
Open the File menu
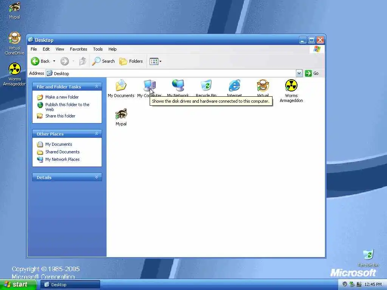pos(34,49)
